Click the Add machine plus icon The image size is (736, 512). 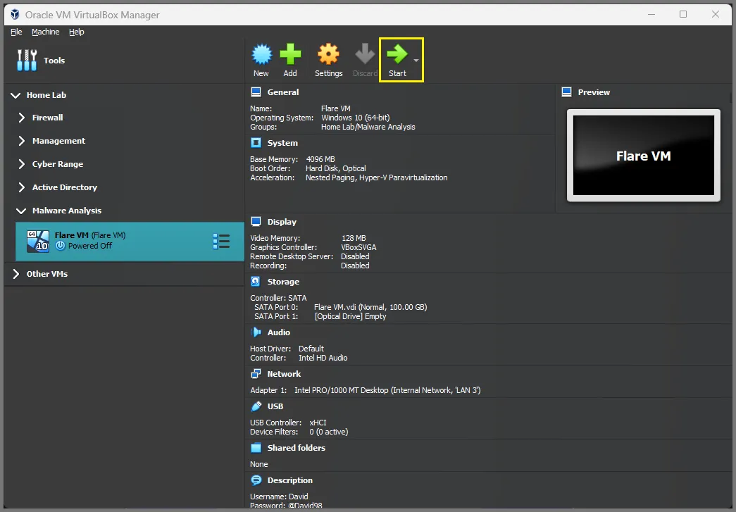pos(290,54)
